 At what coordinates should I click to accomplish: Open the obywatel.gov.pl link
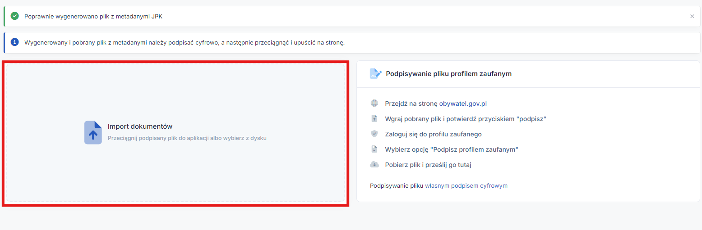coord(463,104)
